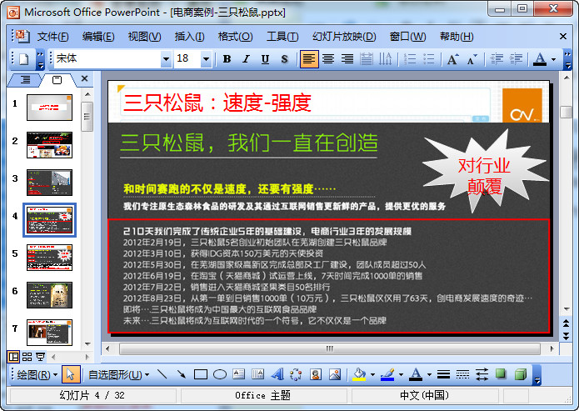Open the font name dropdown
This screenshot has height=411, width=579.
[166, 58]
